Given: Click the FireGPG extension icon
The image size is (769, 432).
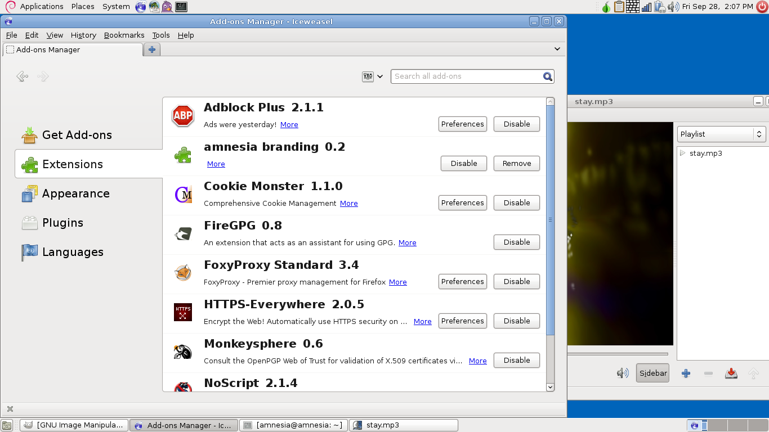Looking at the screenshot, I should point(183,234).
